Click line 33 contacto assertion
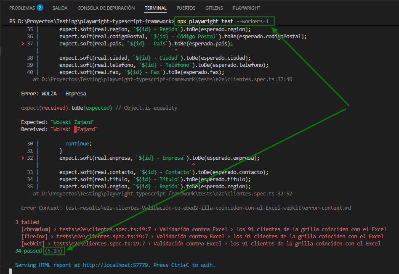The height and width of the screenshot is (274, 399). pyautogui.click(x=164, y=172)
